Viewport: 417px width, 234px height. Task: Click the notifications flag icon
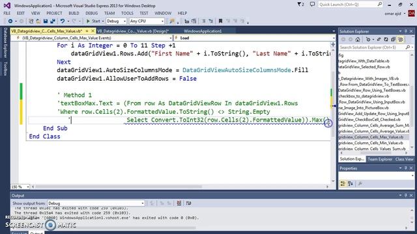pos(300,5)
